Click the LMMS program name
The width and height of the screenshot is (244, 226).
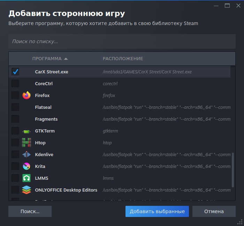[41, 178]
